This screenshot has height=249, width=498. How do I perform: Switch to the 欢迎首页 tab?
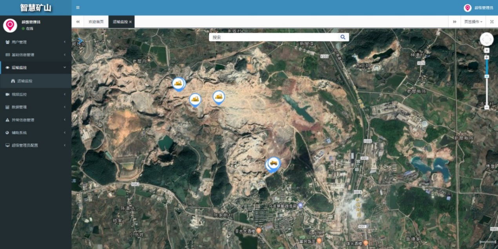pos(96,22)
